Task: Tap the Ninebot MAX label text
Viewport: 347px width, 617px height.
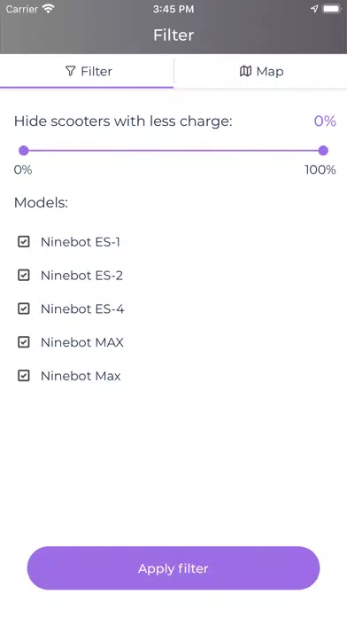Action: click(82, 342)
